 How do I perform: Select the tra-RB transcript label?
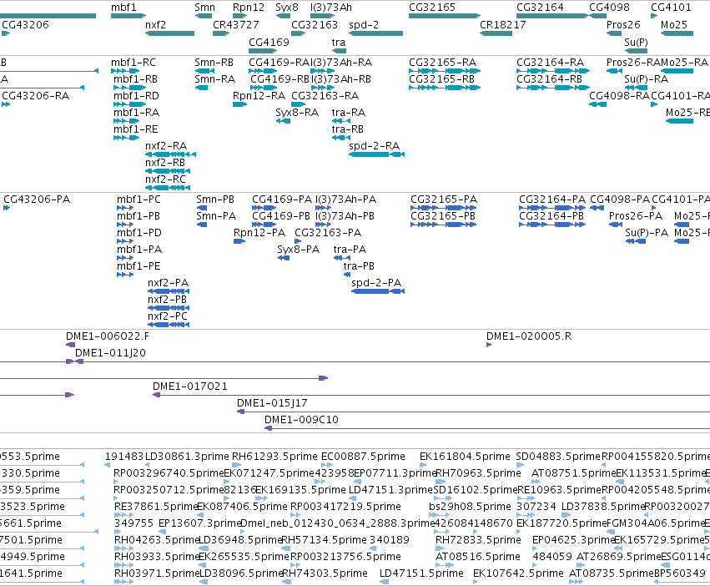(347, 129)
